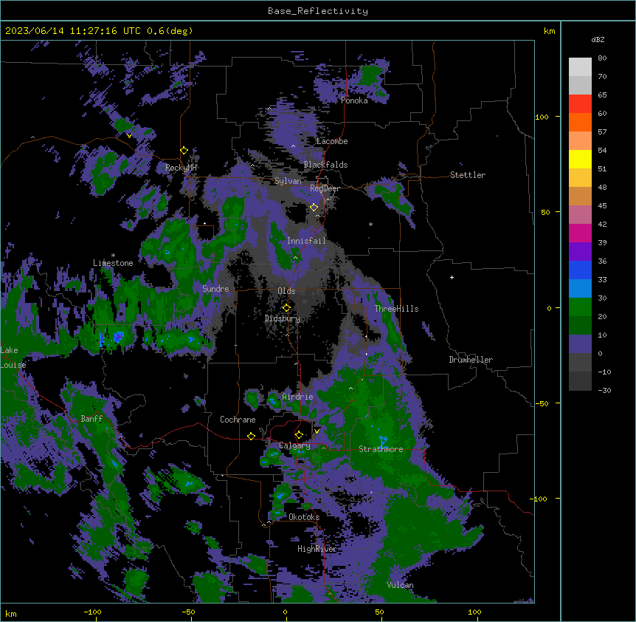Screen dimensions: 636x622
Task: Click the yellow diamond marker below RedDeer
Action: [x=314, y=208]
